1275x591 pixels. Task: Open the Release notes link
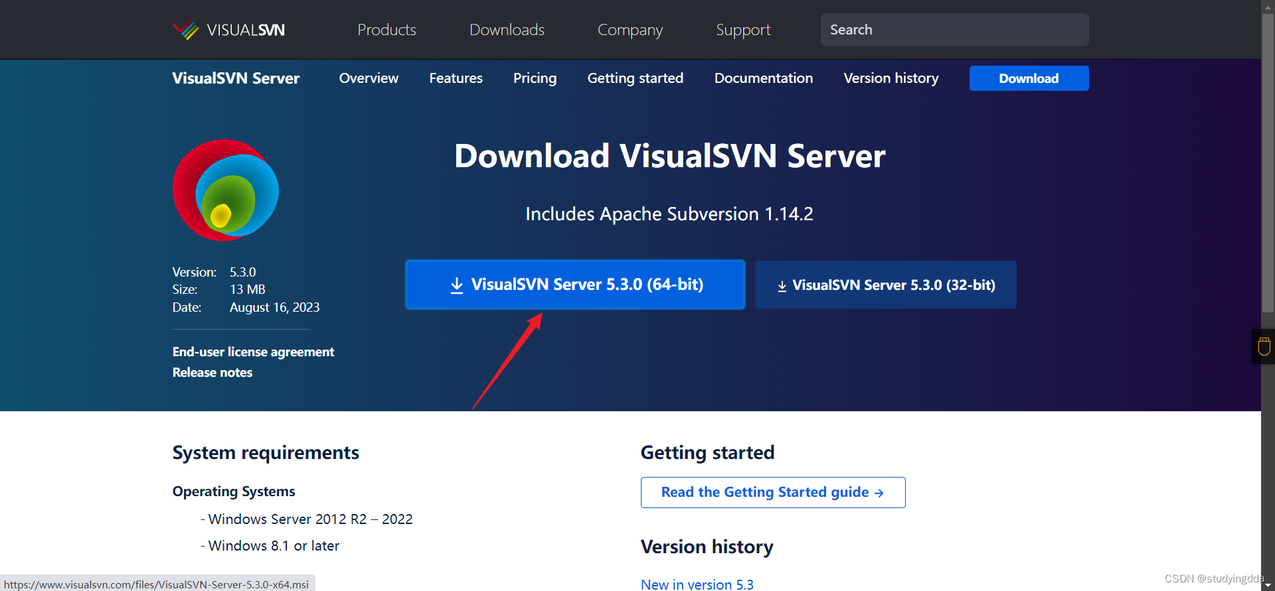tap(212, 373)
